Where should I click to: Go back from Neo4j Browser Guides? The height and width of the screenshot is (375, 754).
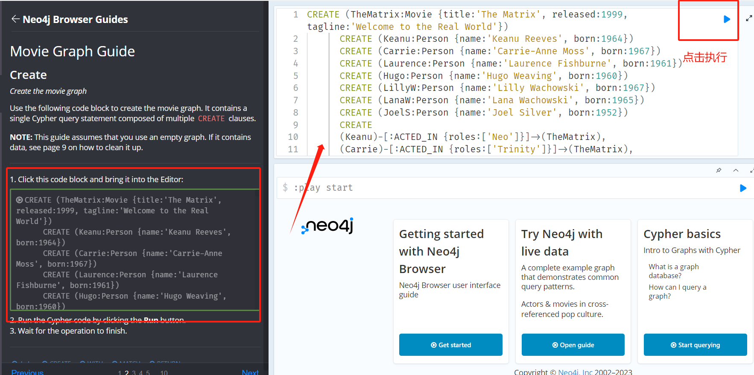[15, 19]
